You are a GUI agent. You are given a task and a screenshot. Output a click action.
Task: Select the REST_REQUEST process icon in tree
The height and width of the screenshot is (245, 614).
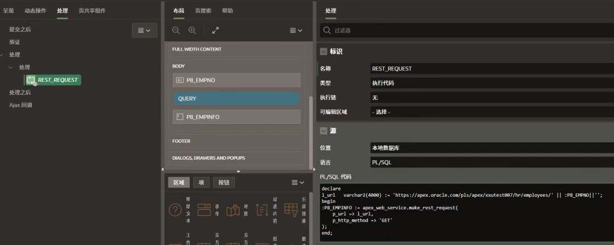click(31, 80)
